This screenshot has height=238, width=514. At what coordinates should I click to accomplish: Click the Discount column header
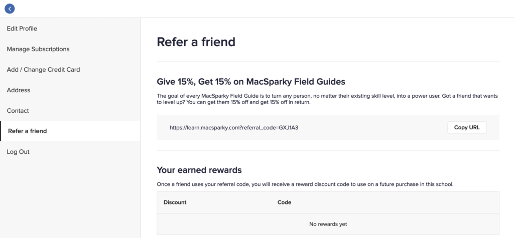pyautogui.click(x=175, y=202)
